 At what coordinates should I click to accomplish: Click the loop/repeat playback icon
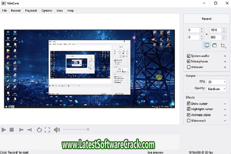tap(39, 130)
